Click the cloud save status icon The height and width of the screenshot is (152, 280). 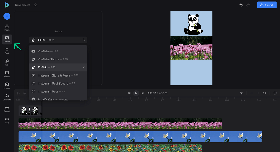tap(35, 5)
